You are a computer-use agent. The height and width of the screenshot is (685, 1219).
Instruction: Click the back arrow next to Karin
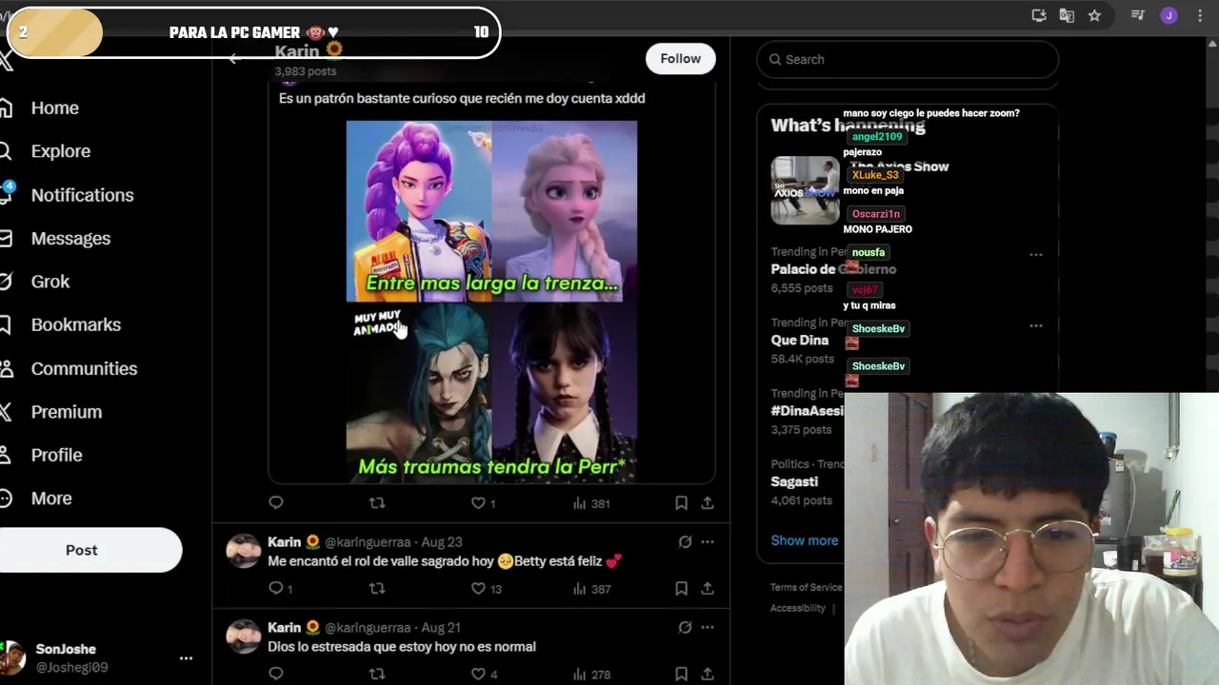(234, 59)
